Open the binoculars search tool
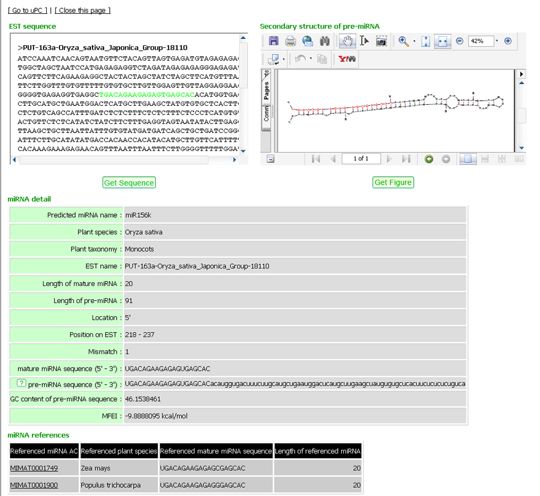Viewport: 540px width, 496px height. pyautogui.click(x=325, y=41)
